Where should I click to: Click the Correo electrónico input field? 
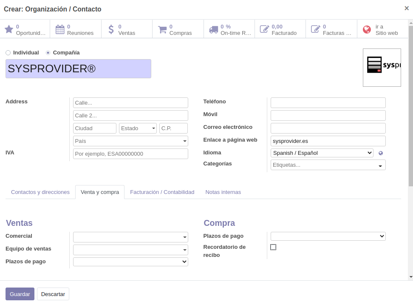coord(328,128)
